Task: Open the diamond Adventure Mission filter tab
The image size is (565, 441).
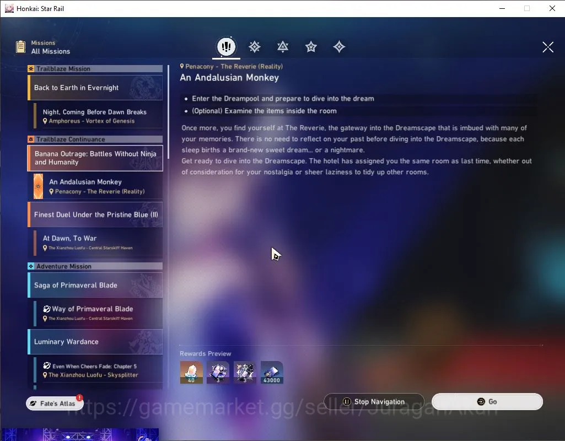Action: pos(339,46)
